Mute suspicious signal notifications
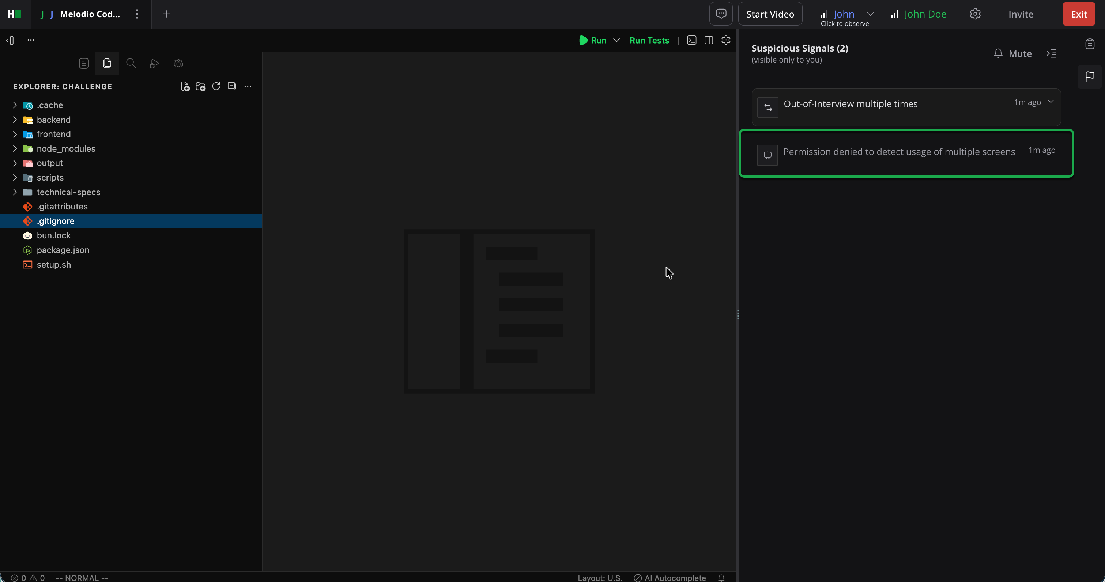The image size is (1105, 582). coord(1013,54)
